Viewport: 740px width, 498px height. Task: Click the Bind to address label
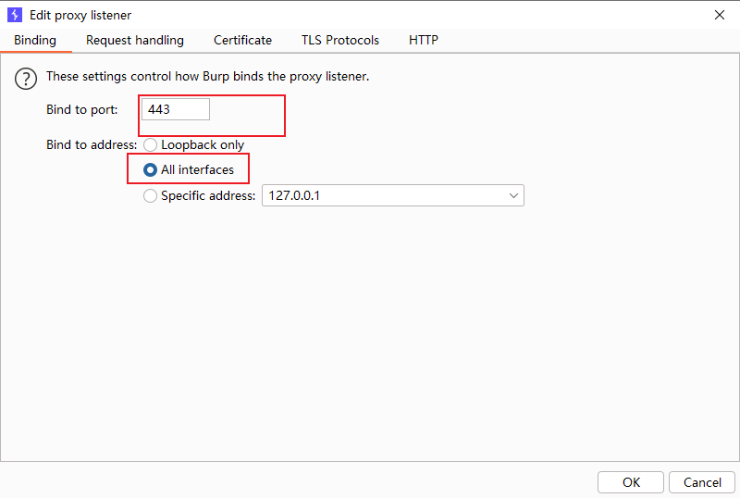[92, 145]
